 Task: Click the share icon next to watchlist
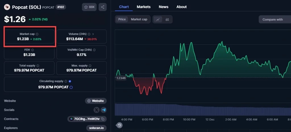pyautogui.click(x=103, y=7)
